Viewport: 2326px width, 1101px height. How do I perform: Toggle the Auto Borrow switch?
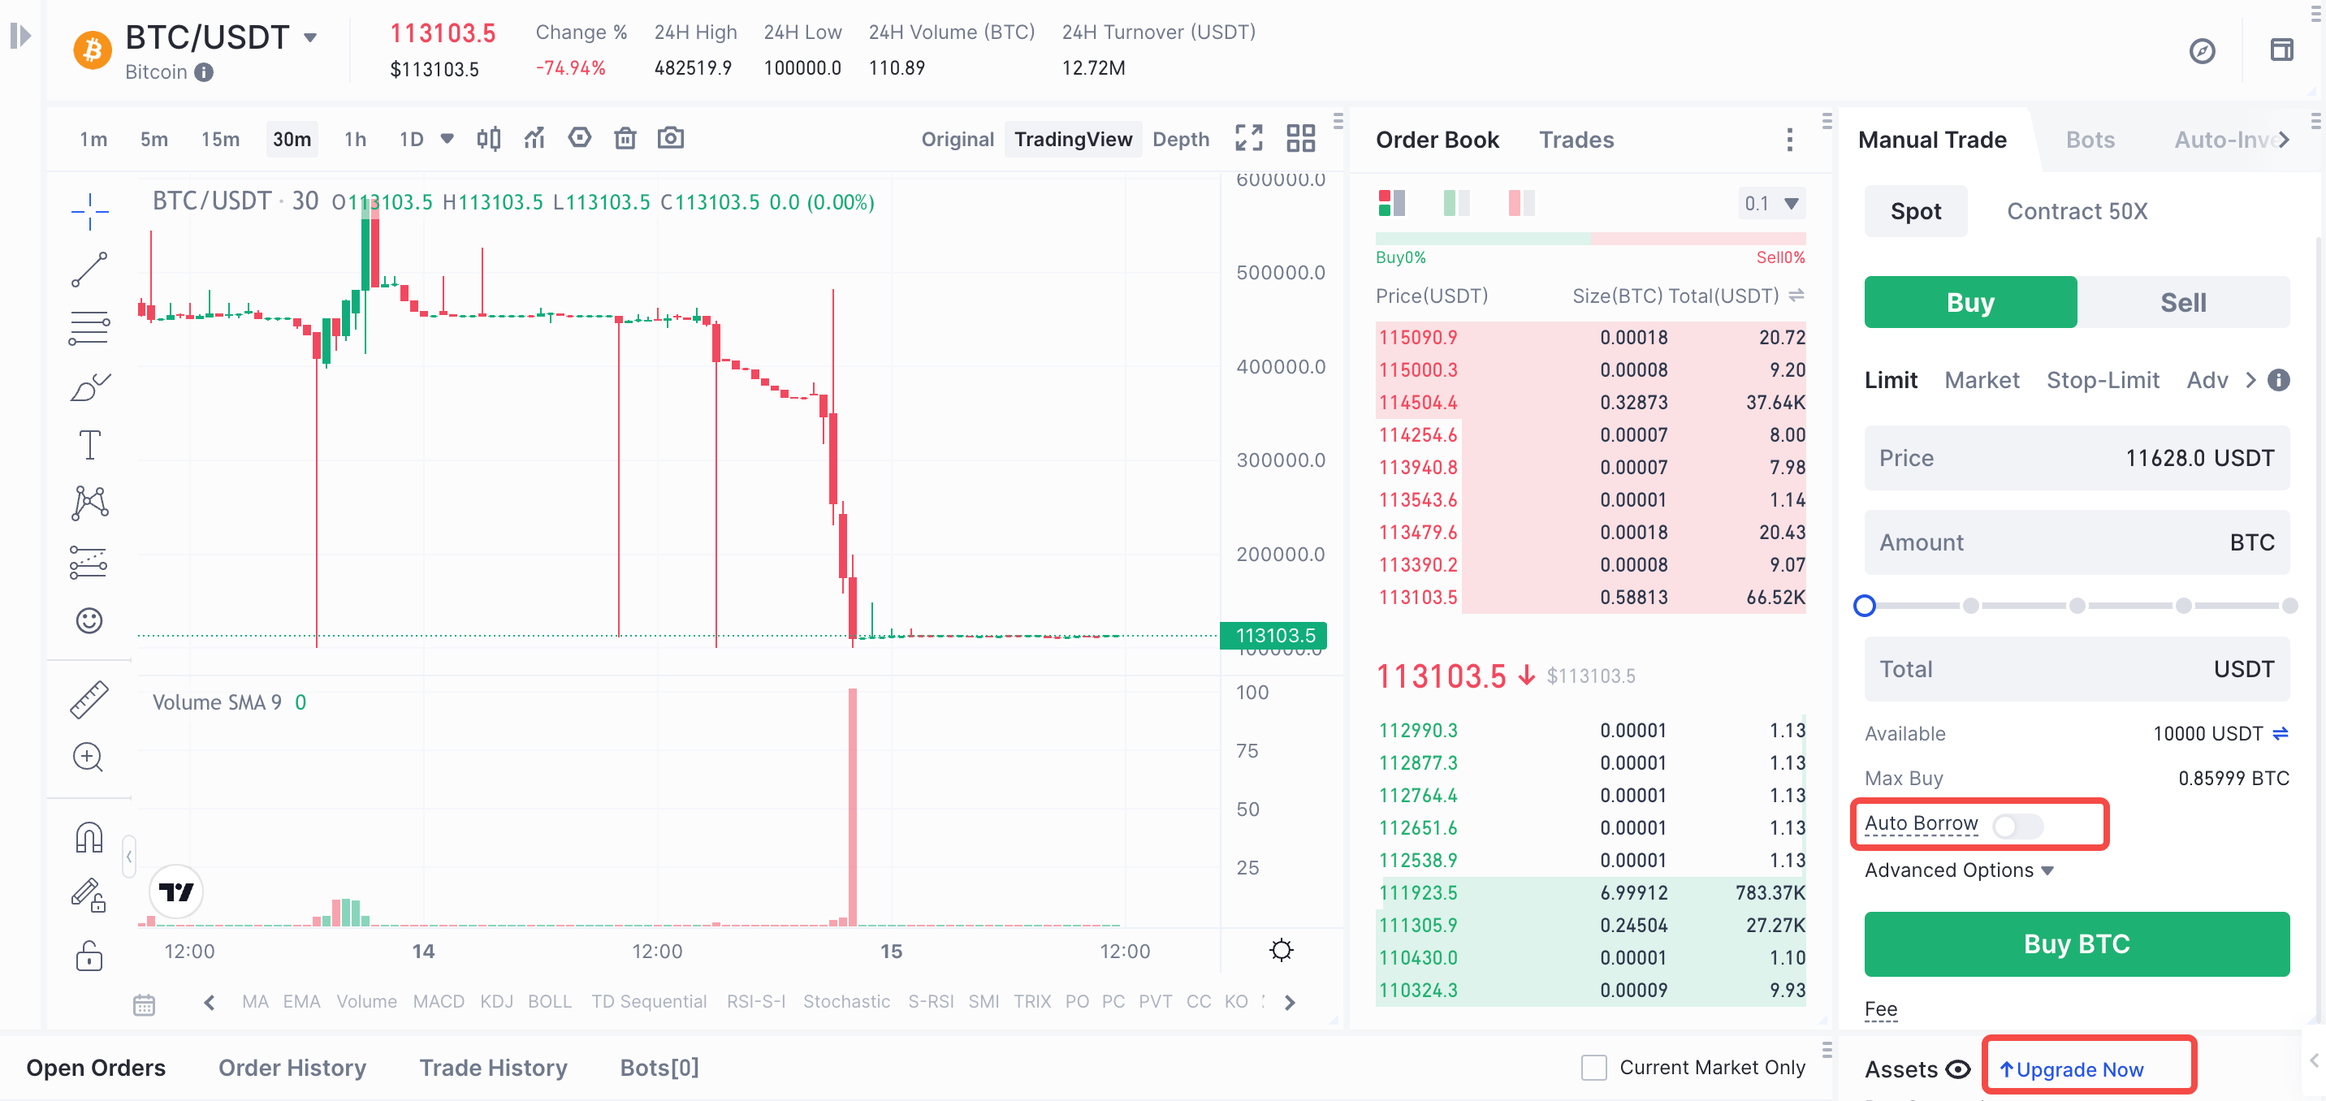[2017, 826]
